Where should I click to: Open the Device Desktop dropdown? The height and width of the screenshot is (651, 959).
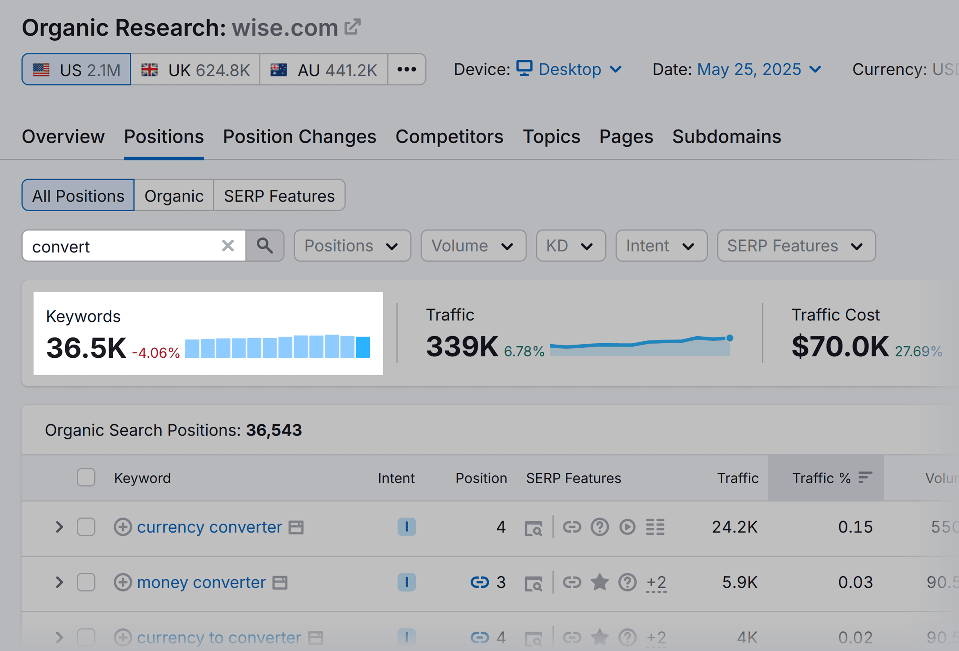[569, 69]
